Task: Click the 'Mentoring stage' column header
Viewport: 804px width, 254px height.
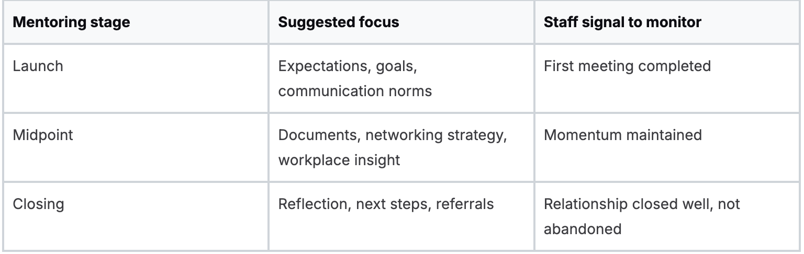Action: coord(71,22)
